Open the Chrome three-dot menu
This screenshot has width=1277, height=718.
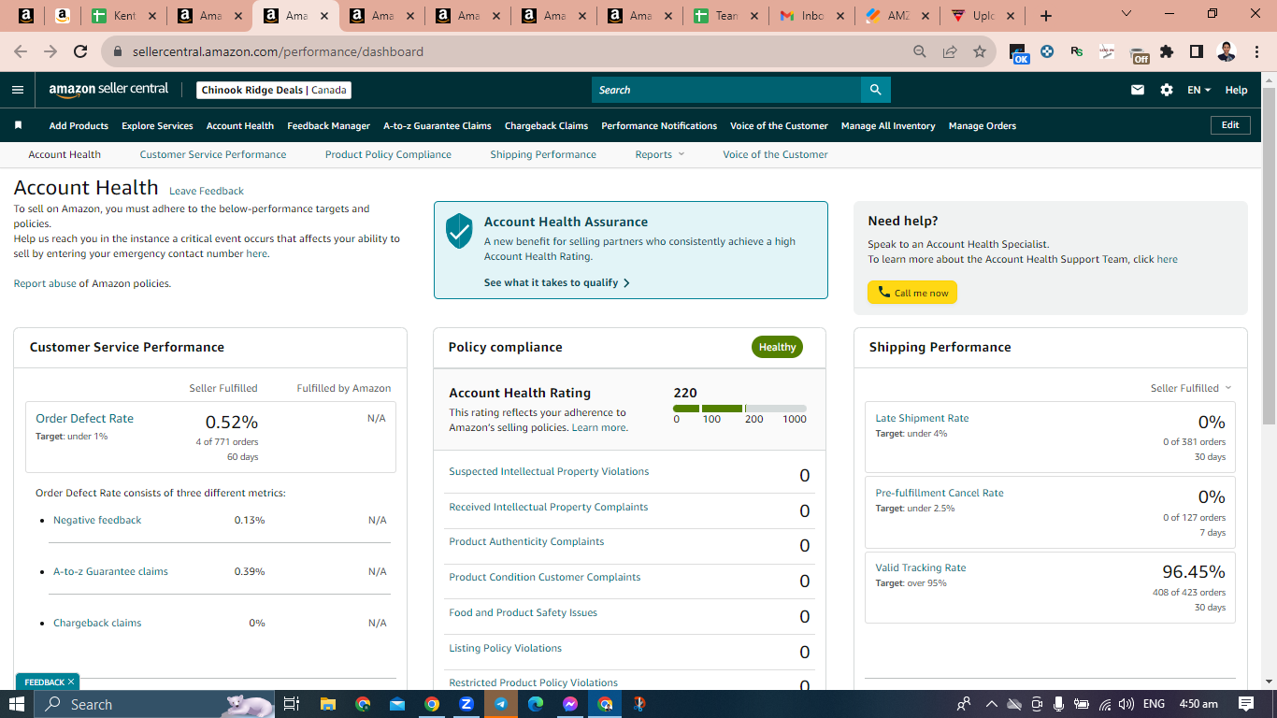(1255, 52)
